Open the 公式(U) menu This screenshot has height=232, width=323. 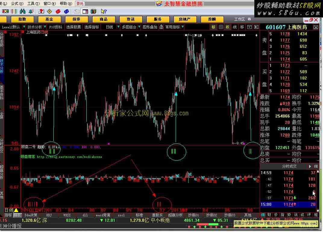pos(17,4)
